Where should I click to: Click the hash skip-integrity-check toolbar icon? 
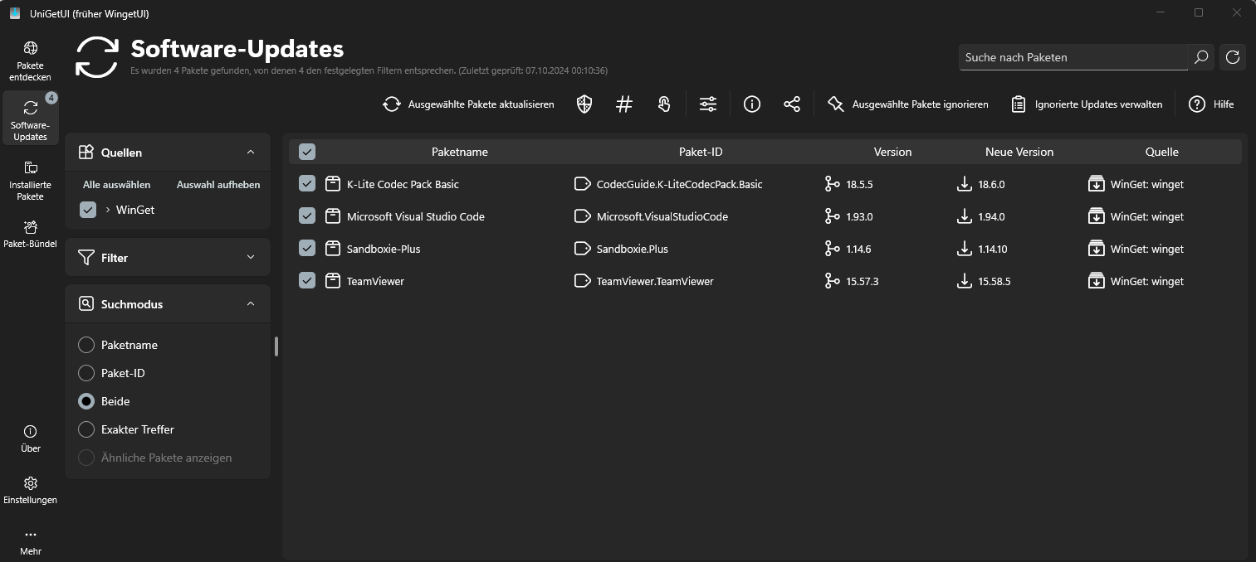click(624, 104)
